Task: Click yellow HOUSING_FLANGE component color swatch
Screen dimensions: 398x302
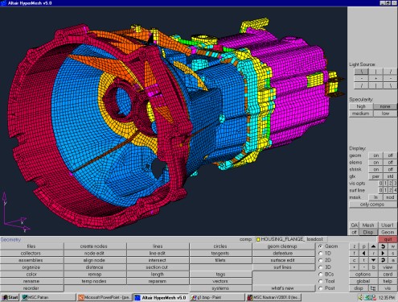Action: tap(258, 239)
